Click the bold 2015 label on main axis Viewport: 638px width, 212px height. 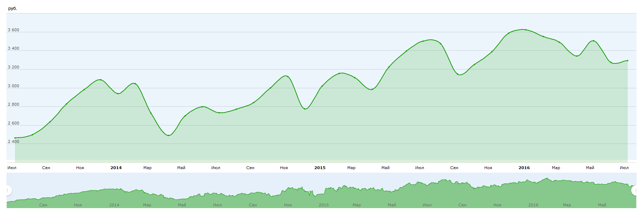coord(320,168)
